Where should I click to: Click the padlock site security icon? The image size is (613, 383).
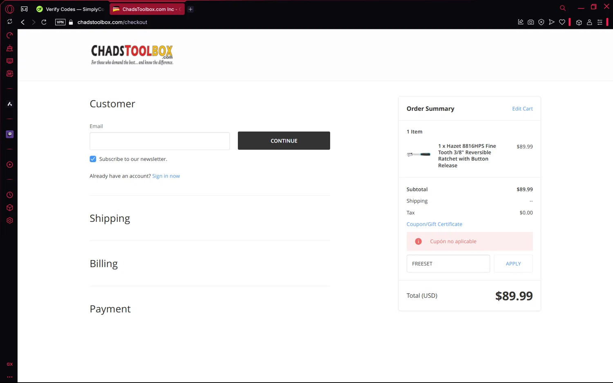[71, 22]
